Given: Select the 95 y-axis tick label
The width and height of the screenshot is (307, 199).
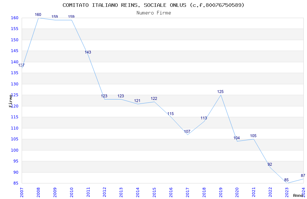Looking at the screenshot, I should coord(16,161).
